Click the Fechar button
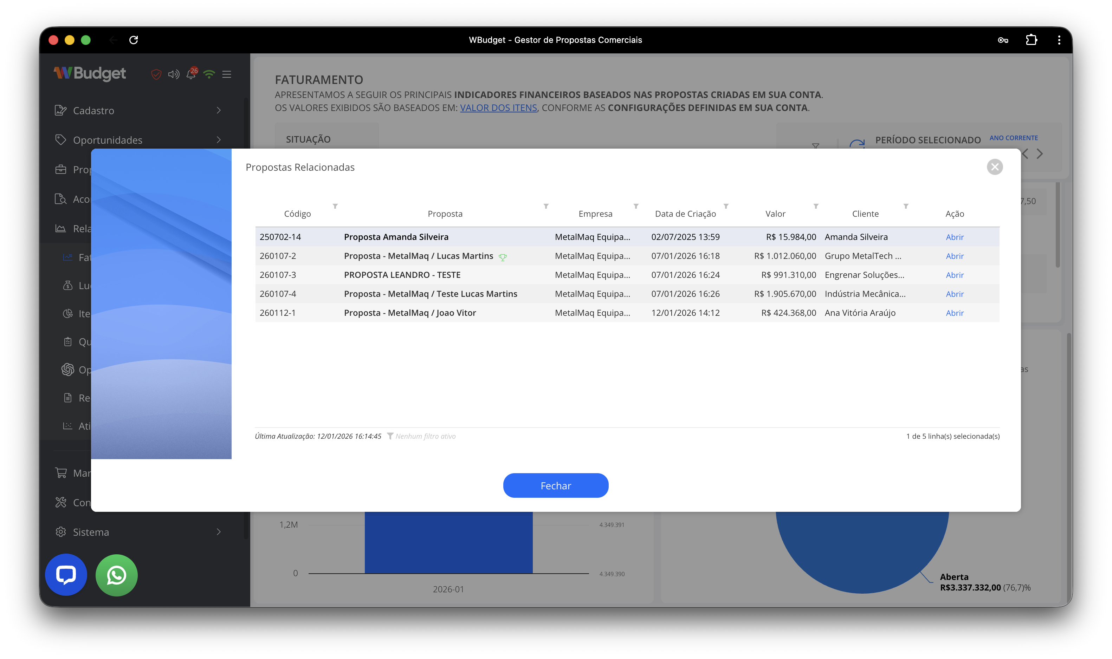 point(555,485)
